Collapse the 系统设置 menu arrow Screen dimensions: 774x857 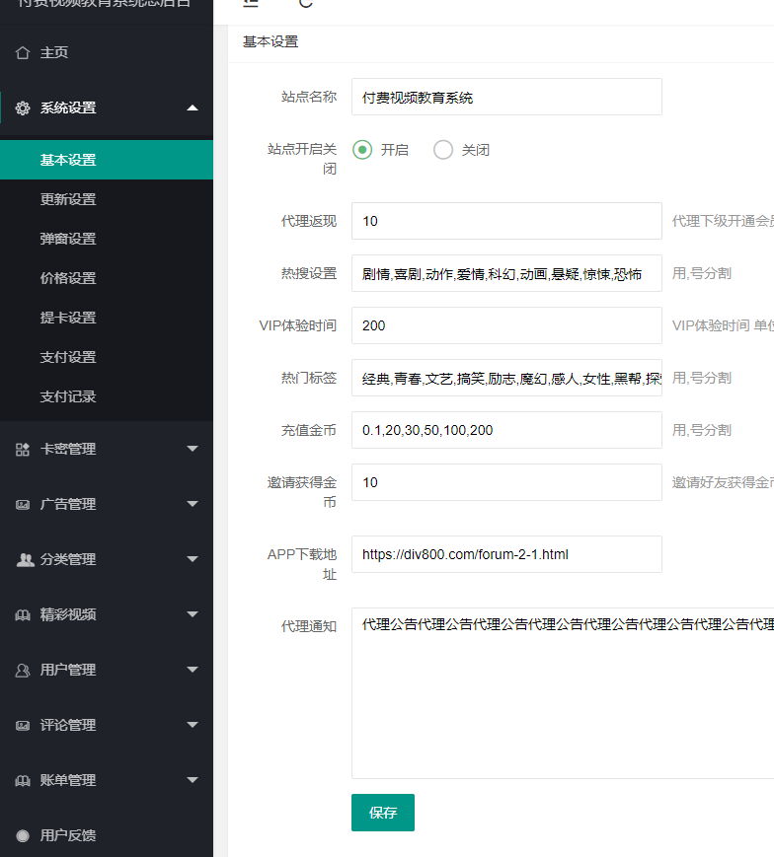[x=193, y=108]
